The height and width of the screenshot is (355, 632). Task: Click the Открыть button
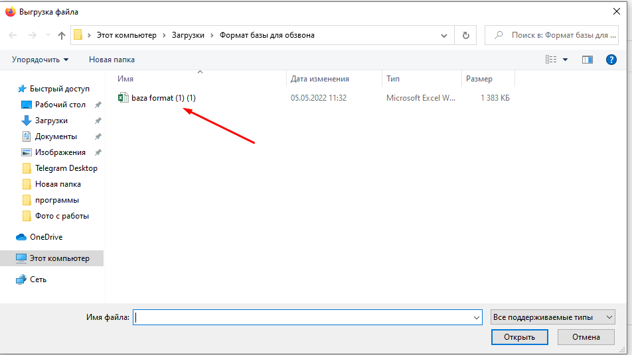click(x=519, y=337)
